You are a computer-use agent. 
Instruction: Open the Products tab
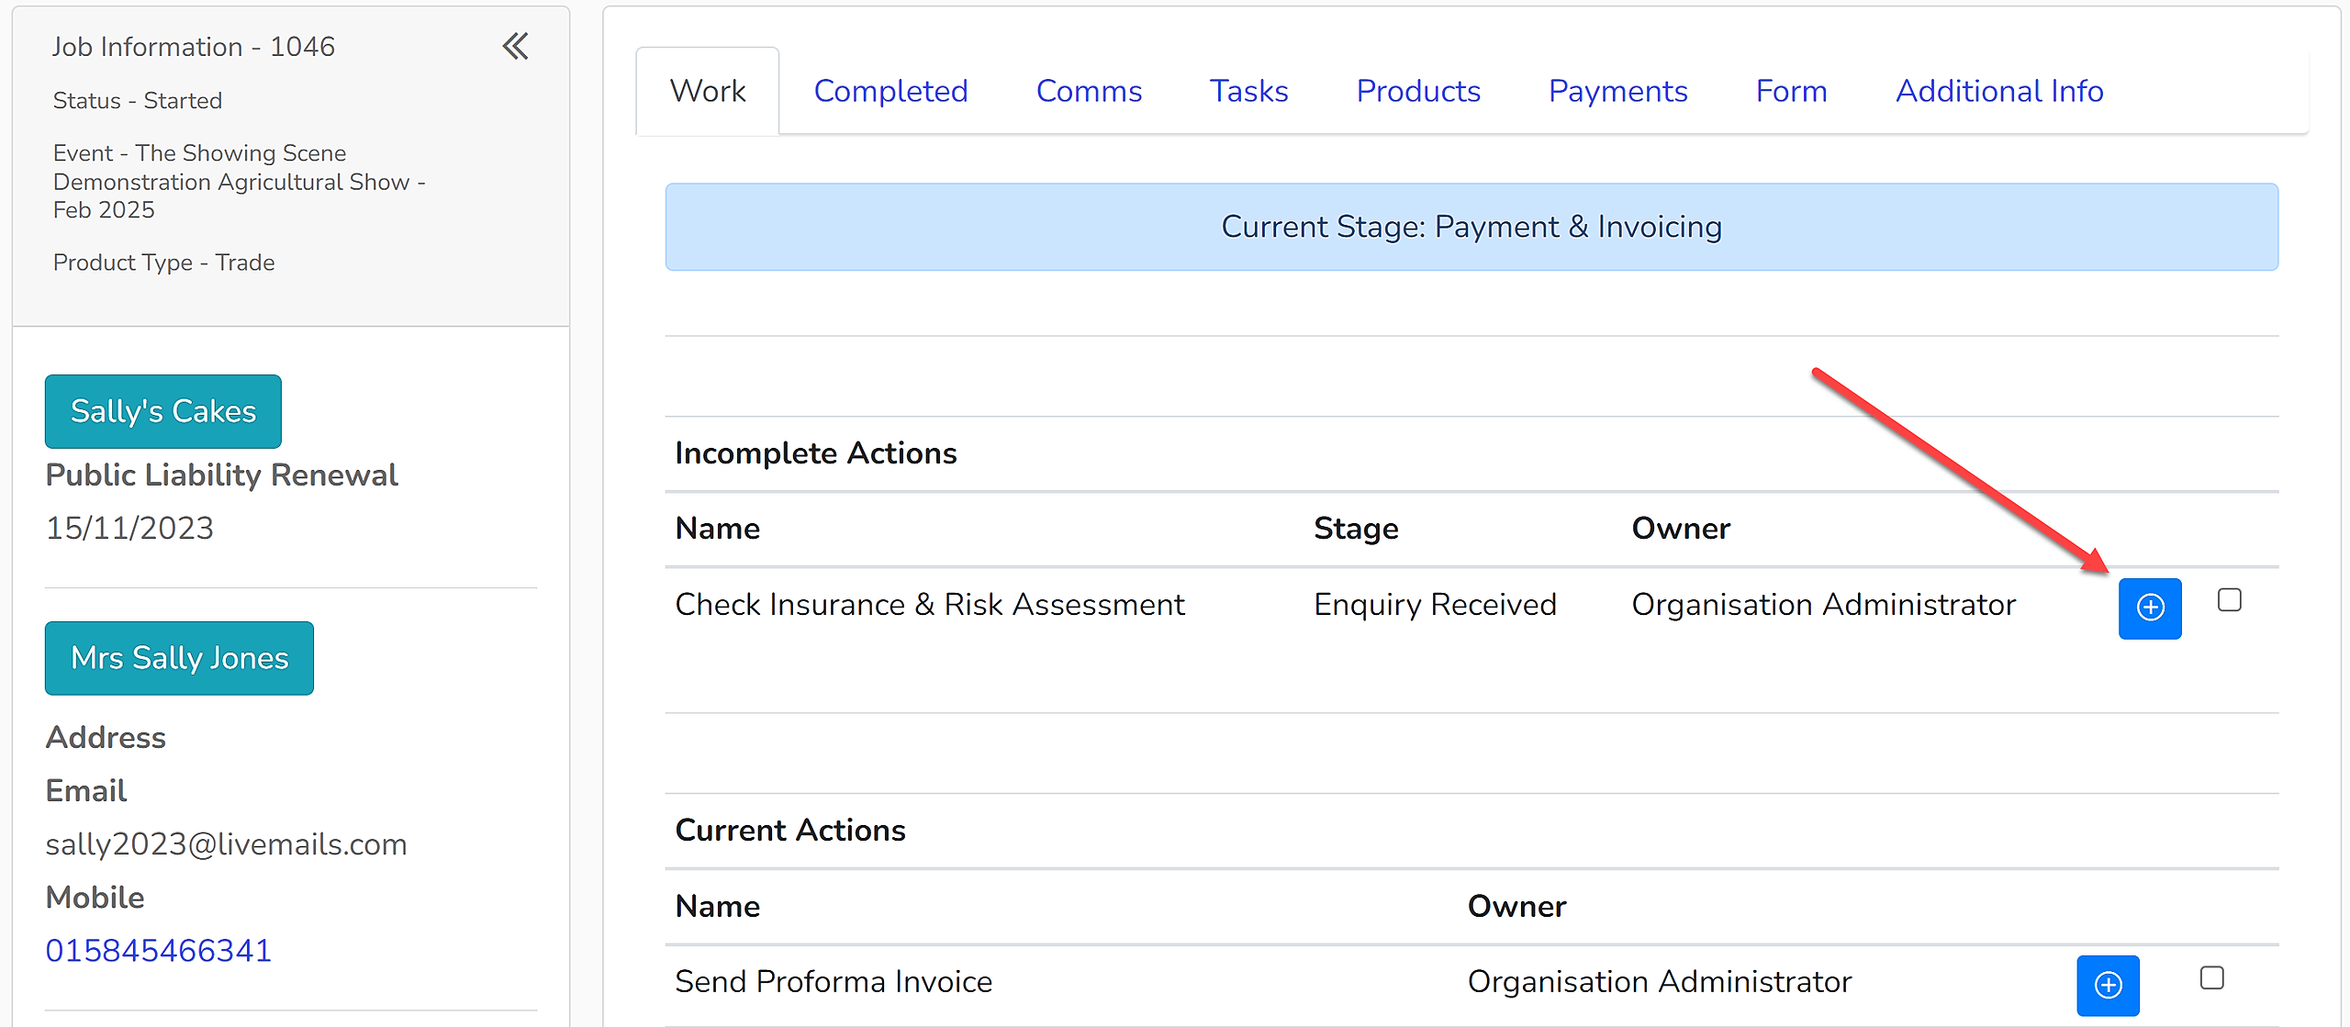pos(1418,91)
